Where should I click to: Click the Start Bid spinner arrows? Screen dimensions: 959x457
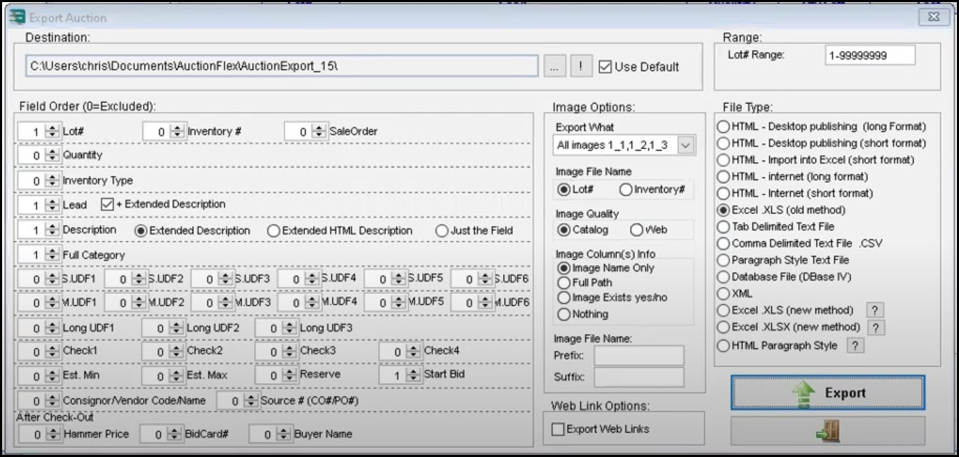point(414,375)
